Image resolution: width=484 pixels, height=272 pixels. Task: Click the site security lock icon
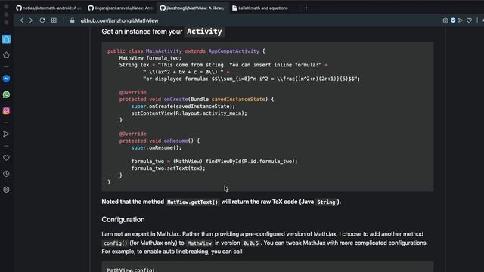click(x=73, y=20)
